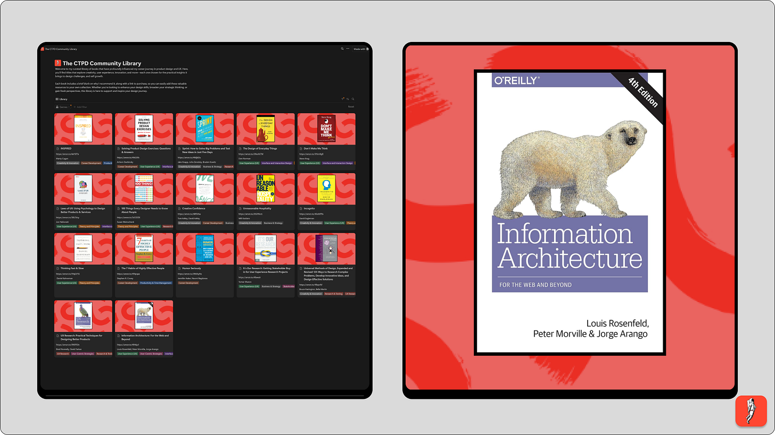Viewport: 775px width, 435px height.
Task: Click the Stakeholder tag on It's Our Research
Action: coord(289,286)
